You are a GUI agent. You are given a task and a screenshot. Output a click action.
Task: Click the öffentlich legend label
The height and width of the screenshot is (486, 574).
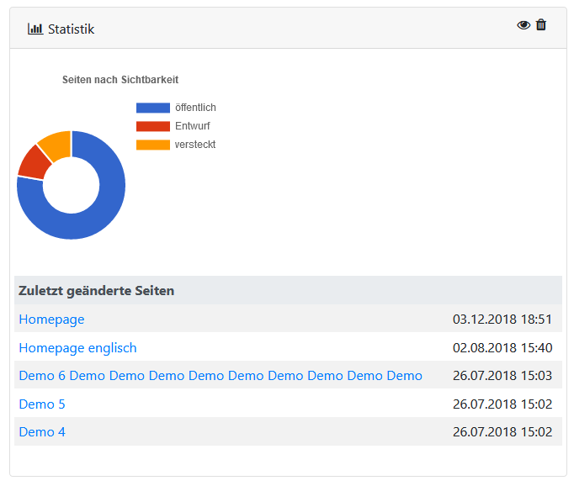coord(195,108)
